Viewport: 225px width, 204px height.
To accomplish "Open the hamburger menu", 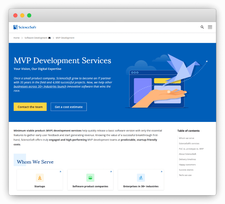I will 210,27.
